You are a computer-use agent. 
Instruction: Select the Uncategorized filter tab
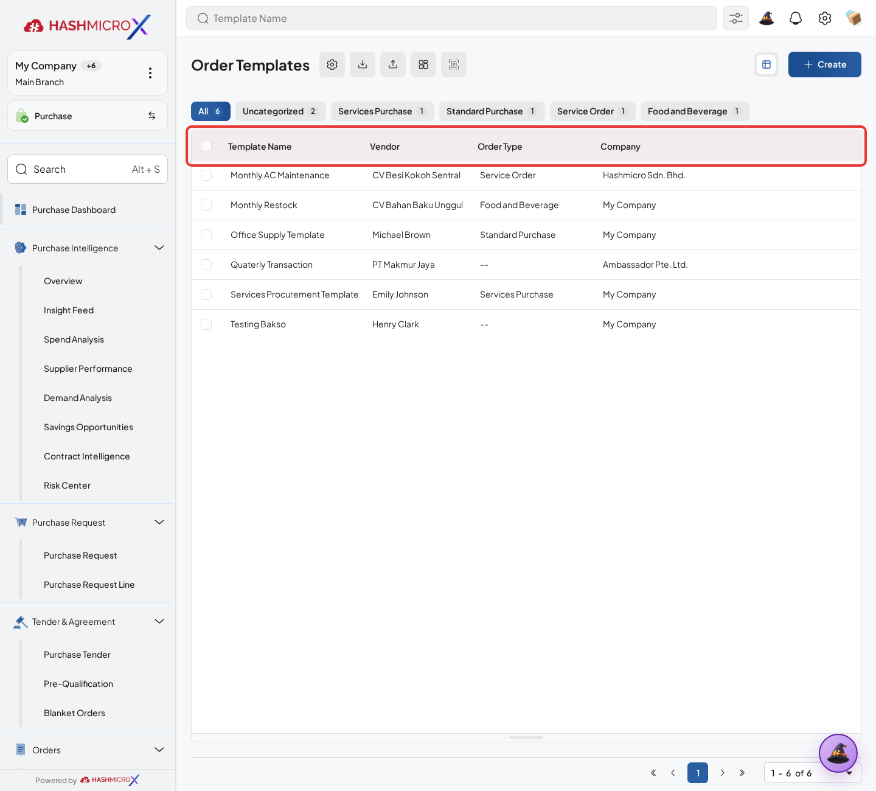[x=280, y=111]
